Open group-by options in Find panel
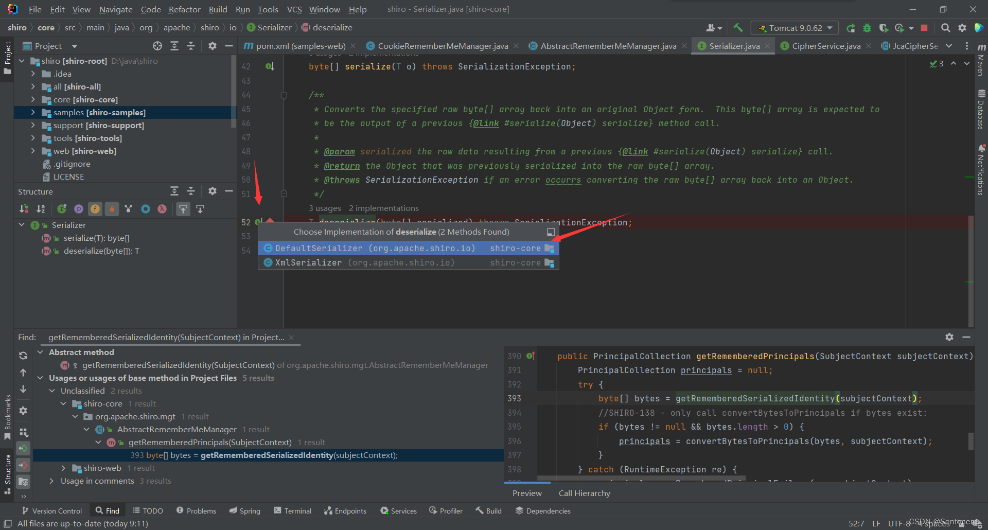The width and height of the screenshot is (988, 530). tap(23, 432)
